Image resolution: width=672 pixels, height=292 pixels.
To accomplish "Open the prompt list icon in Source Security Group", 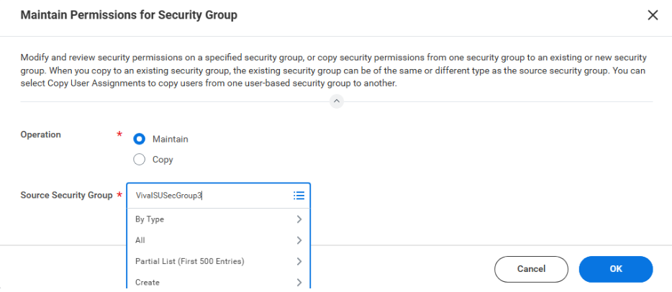I will point(299,196).
